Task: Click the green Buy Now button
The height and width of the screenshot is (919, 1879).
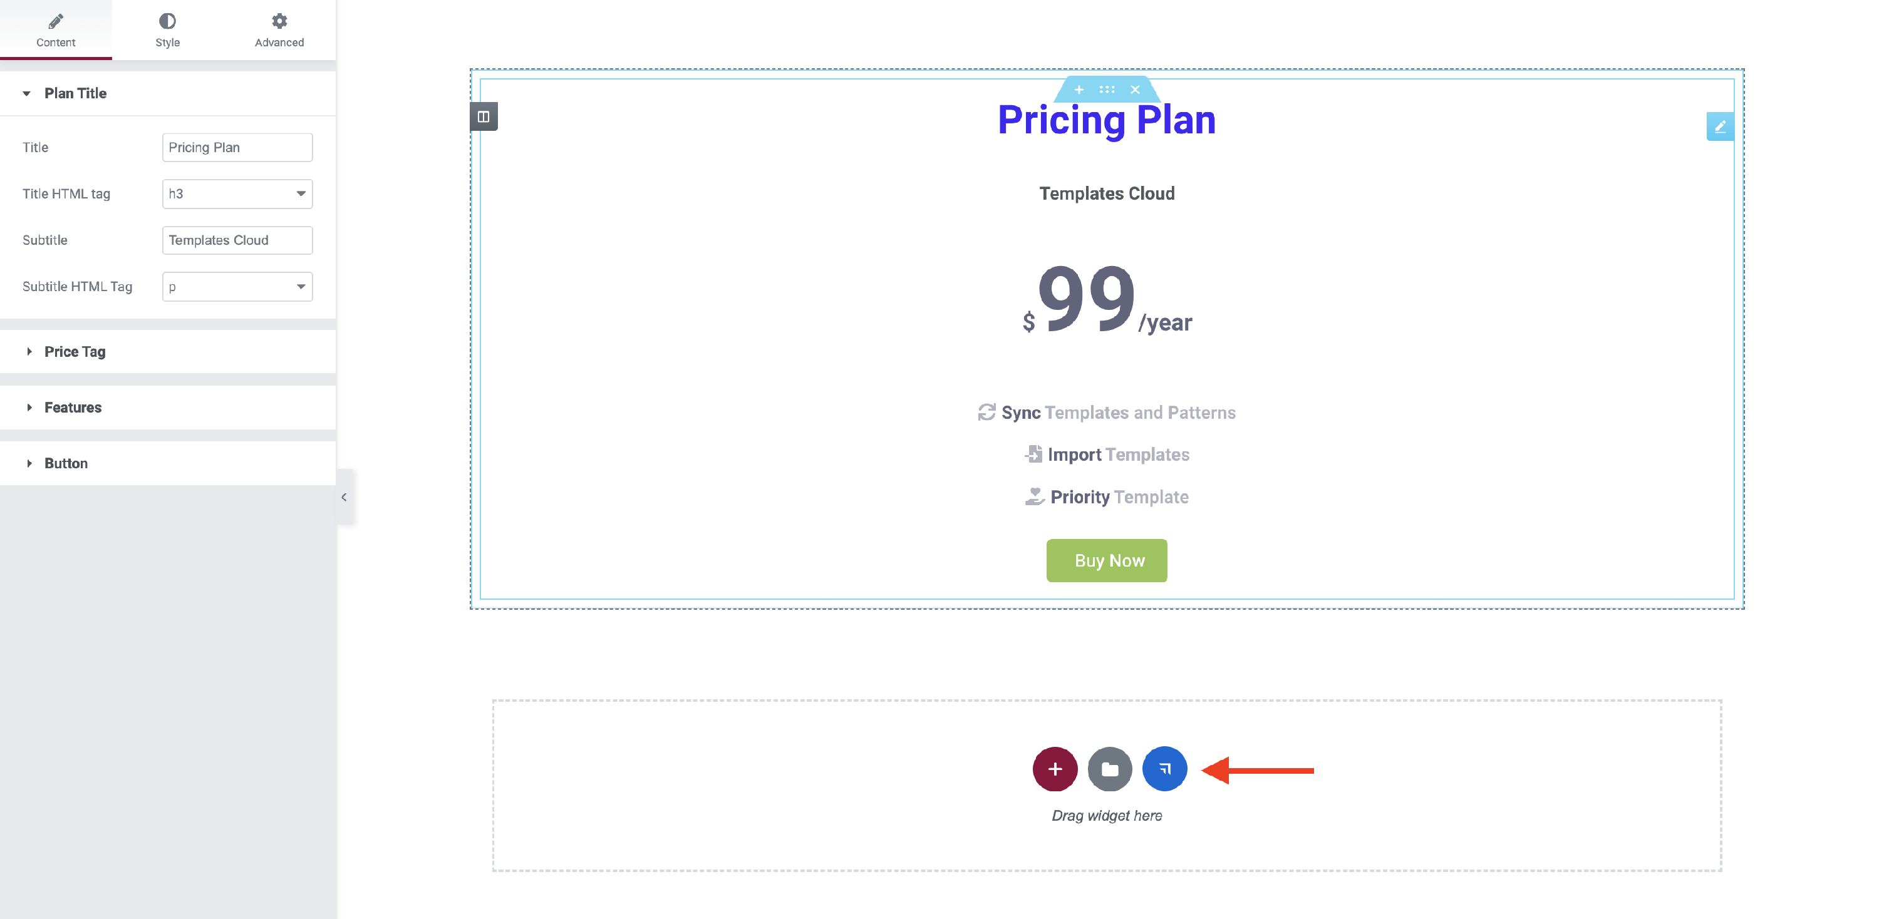Action: [x=1107, y=560]
